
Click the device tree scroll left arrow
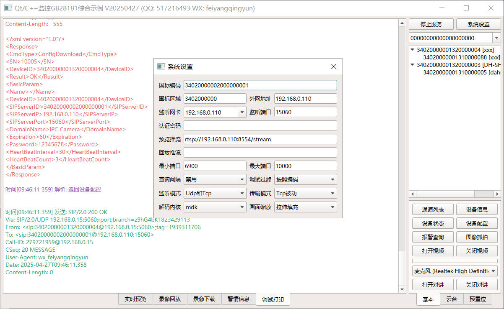(413, 194)
